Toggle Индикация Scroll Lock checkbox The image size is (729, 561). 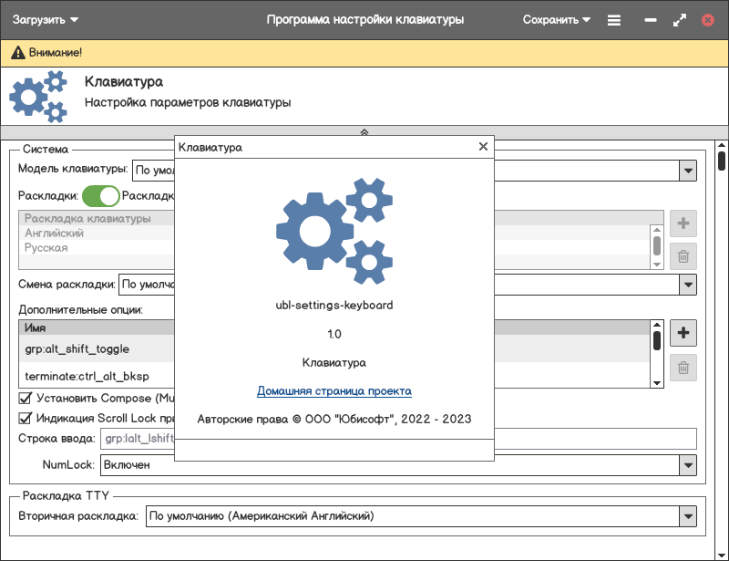[26, 419]
